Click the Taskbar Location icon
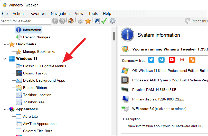Image resolution: width=208 pixels, height=136 pixels. pos(19,95)
